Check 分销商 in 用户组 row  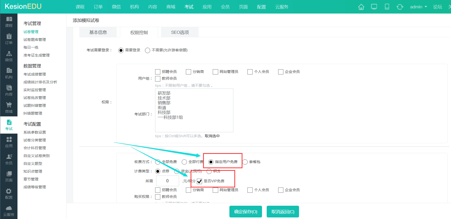pyautogui.click(x=188, y=72)
